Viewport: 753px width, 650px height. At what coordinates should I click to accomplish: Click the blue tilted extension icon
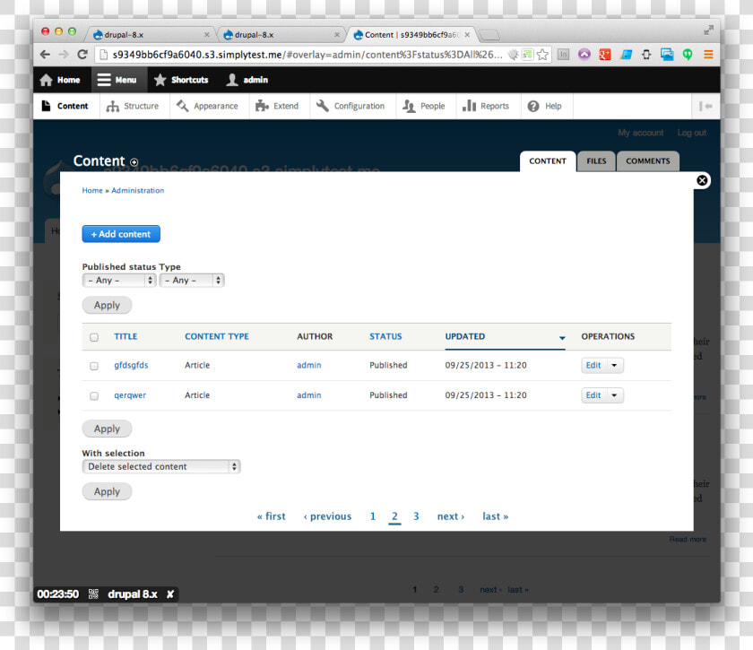point(626,55)
